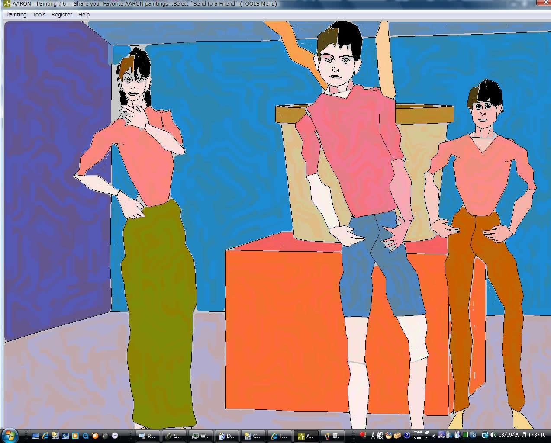The width and height of the screenshot is (551, 443).
Task: Switch to taskbar button labeled P..
Action: pos(148,436)
